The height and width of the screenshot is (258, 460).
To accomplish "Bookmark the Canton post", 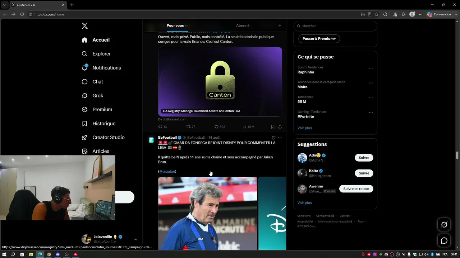I will tap(273, 126).
